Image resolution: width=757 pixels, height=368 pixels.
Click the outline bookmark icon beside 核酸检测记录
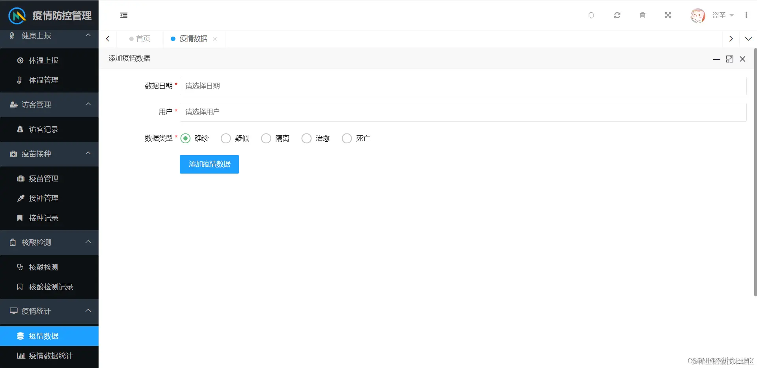tap(20, 287)
